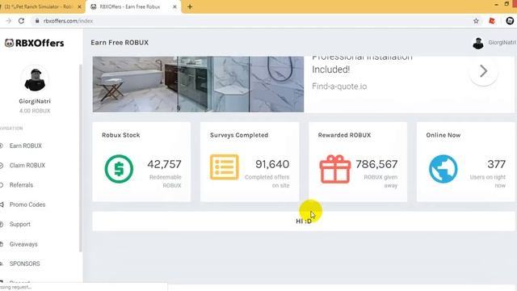Click the Rewarded ROBUX card title
Image resolution: width=517 pixels, height=291 pixels.
(x=344, y=135)
